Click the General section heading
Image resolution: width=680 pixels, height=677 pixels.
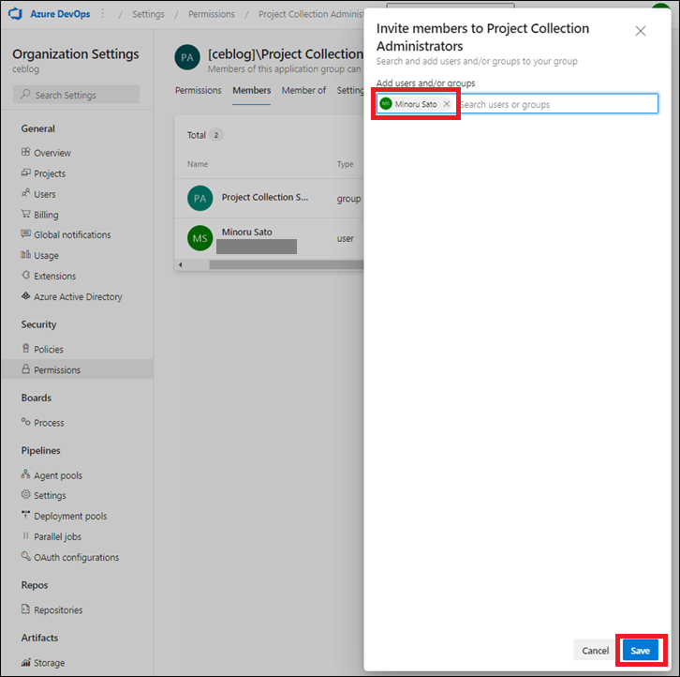click(x=37, y=128)
